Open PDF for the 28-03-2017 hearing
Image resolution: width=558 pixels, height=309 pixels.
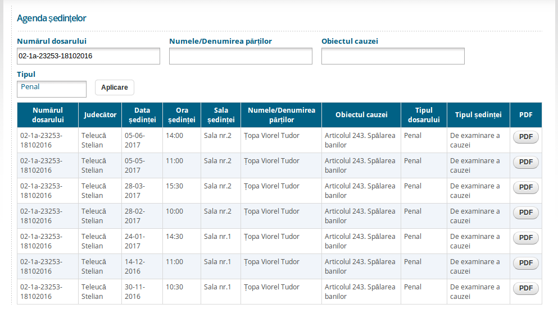coord(525,187)
